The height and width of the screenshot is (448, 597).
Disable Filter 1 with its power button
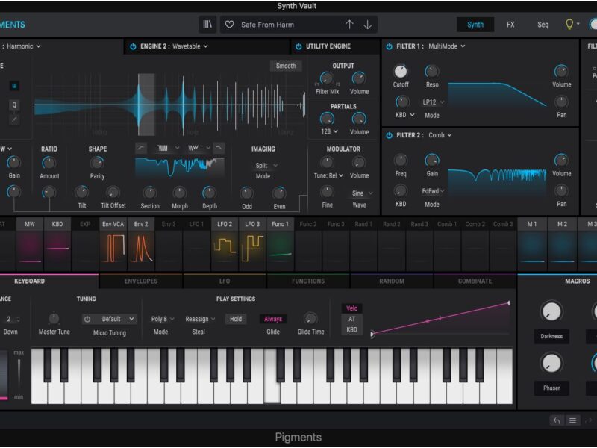[389, 46]
